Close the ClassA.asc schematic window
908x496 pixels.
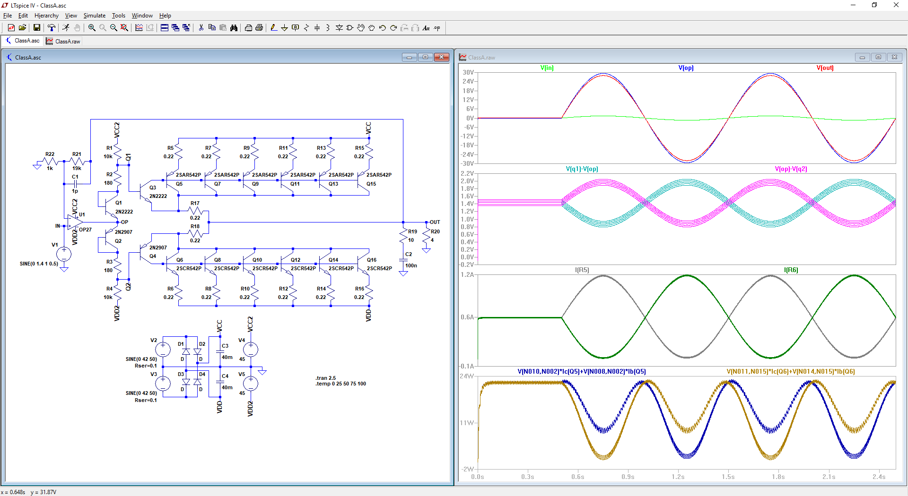pyautogui.click(x=441, y=57)
